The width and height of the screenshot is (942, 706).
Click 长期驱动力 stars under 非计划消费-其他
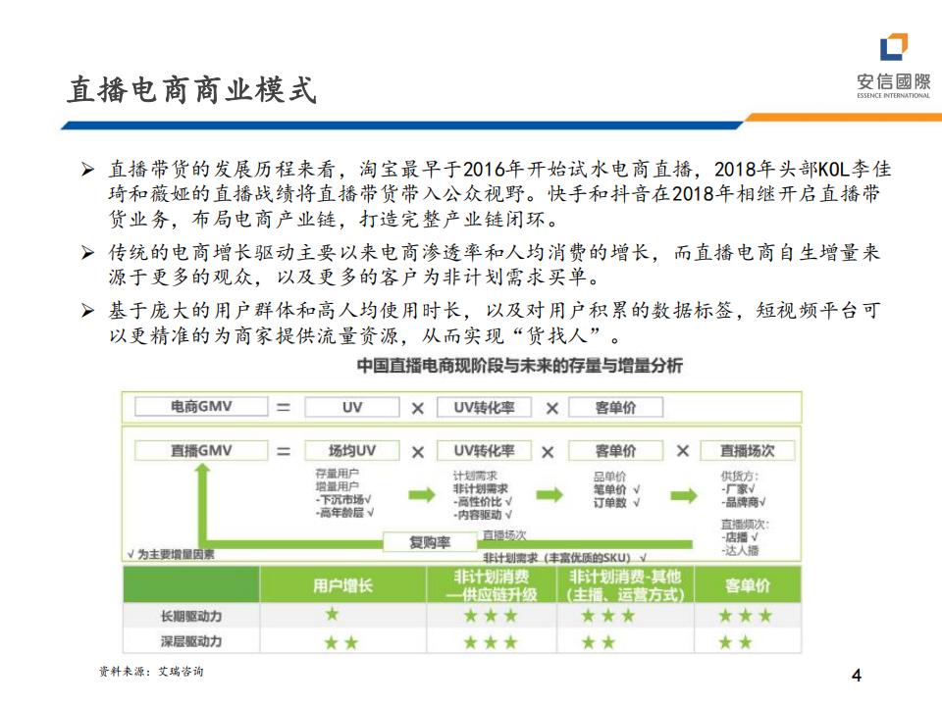[608, 616]
